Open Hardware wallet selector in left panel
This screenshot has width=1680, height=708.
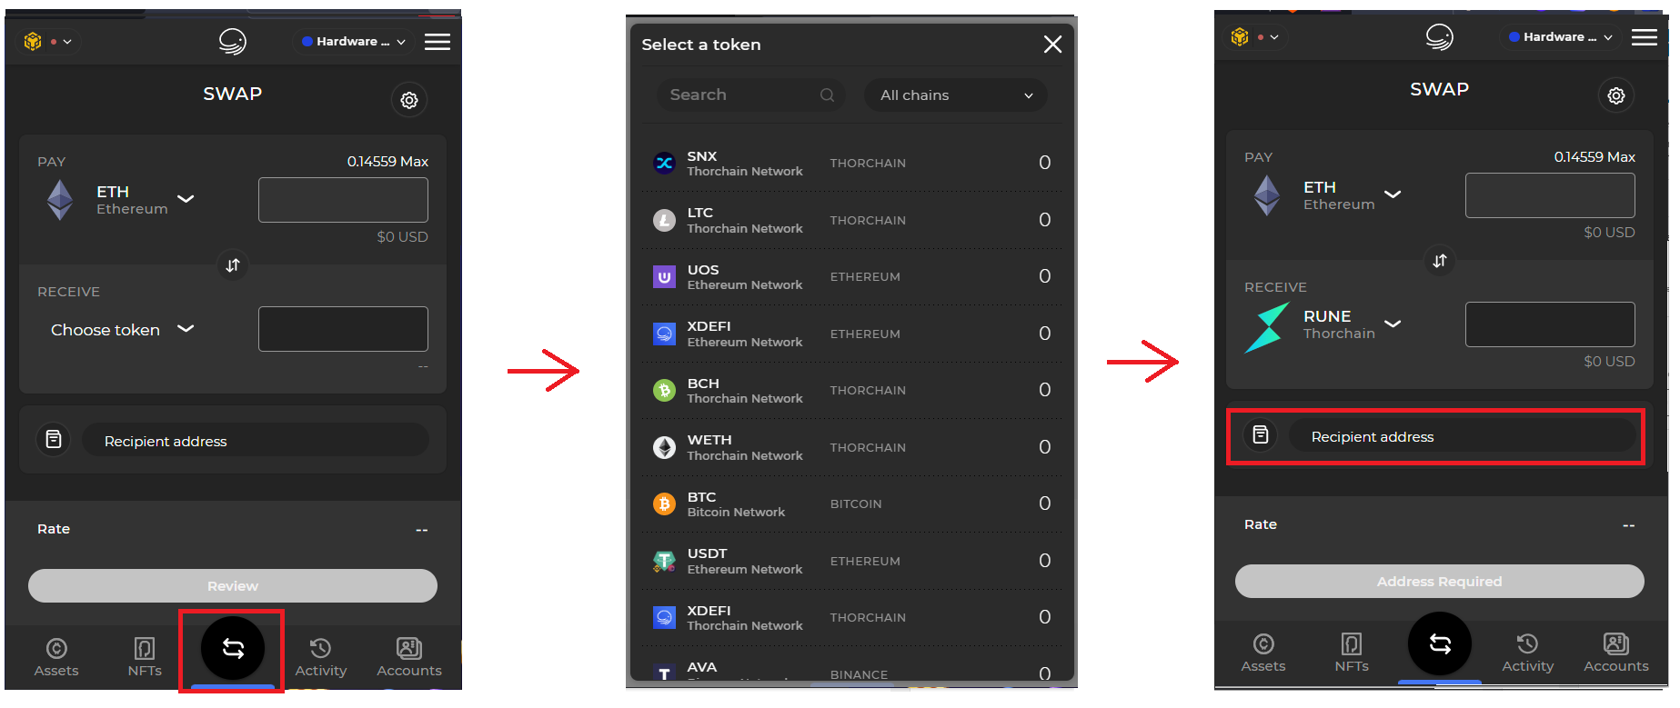[x=354, y=42]
